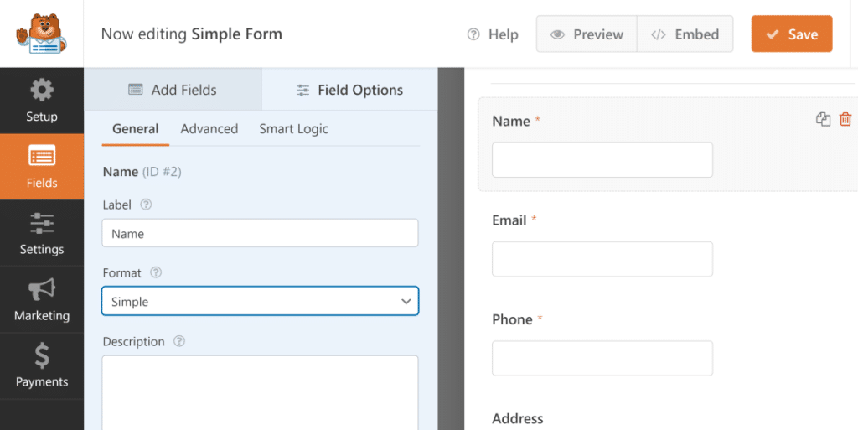Viewport: 858px width, 430px height.
Task: Open the Format dropdown showing Simple
Action: tap(260, 301)
